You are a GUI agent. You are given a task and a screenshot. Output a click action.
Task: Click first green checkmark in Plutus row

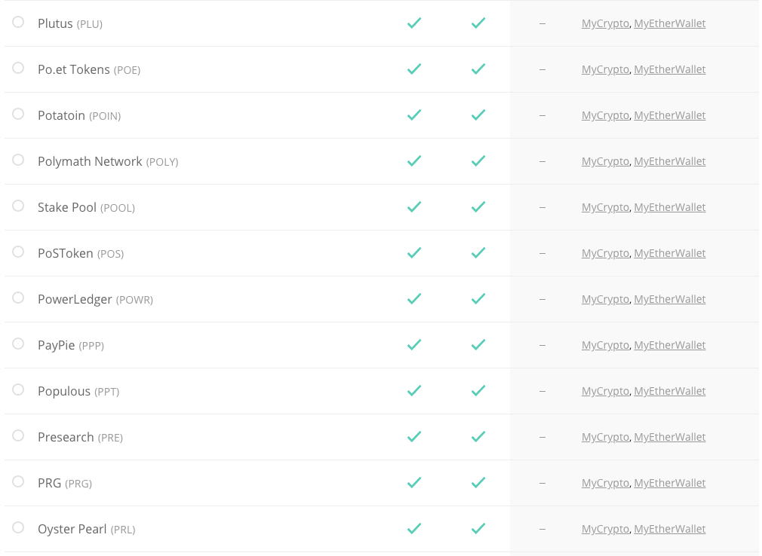(x=414, y=23)
